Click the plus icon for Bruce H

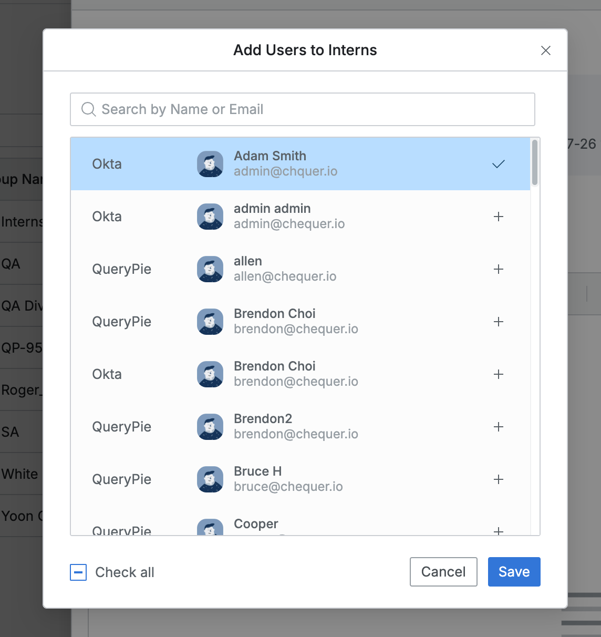[499, 479]
